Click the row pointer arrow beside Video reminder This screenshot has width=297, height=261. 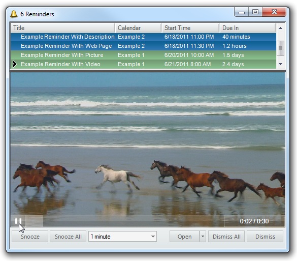click(x=14, y=64)
